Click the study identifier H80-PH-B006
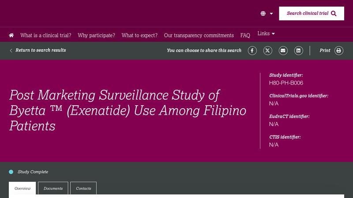Screen dimensions: 353x198 pos(286,83)
